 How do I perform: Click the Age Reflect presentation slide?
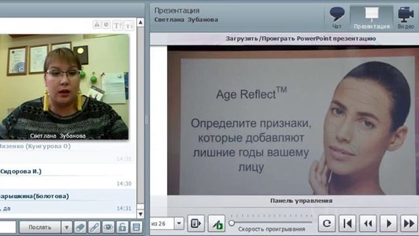pyautogui.click(x=293, y=120)
